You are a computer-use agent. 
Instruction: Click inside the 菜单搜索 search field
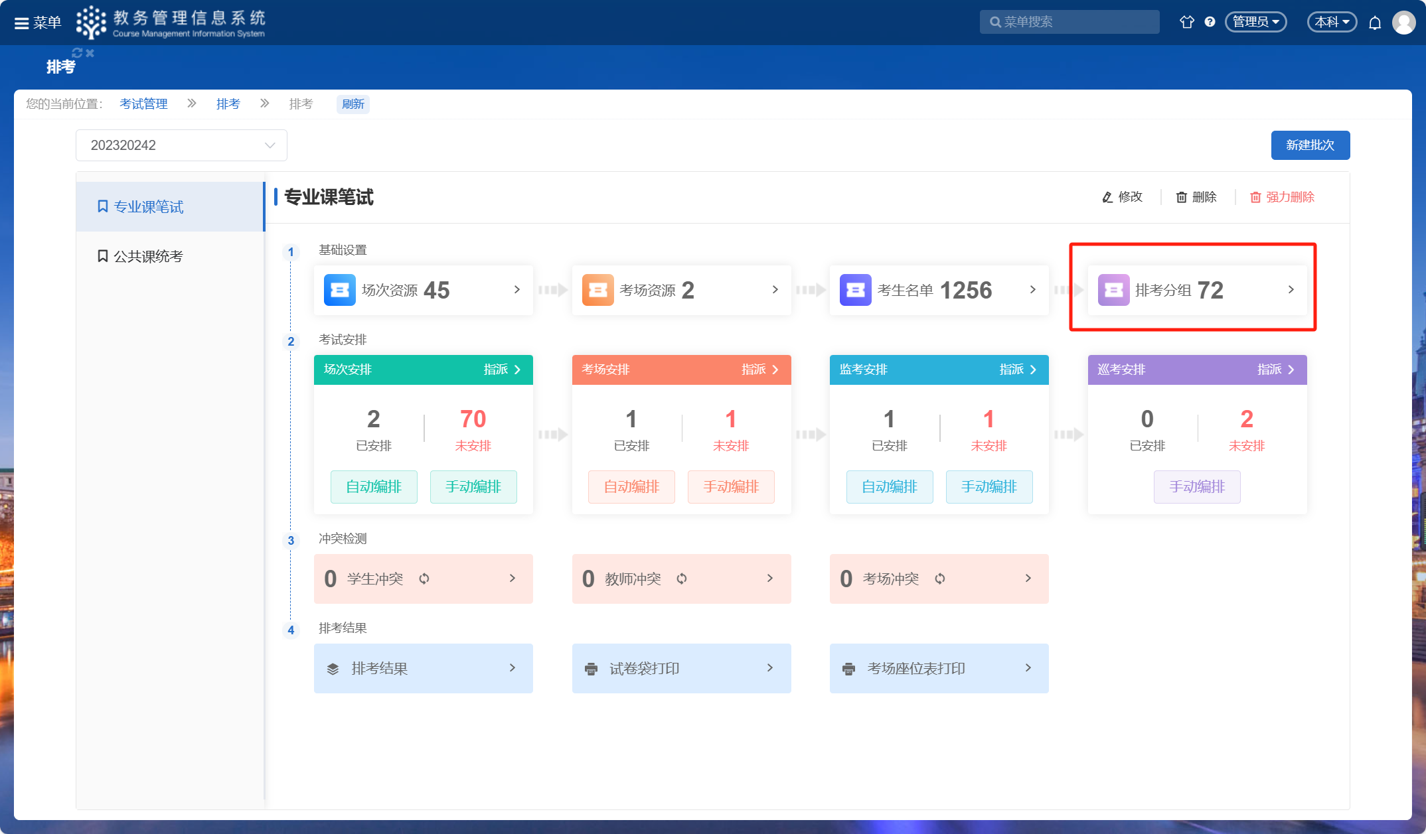point(1075,22)
